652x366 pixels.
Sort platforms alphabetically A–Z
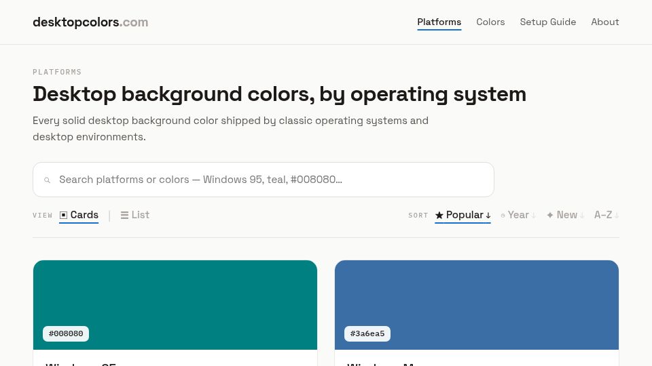point(606,215)
